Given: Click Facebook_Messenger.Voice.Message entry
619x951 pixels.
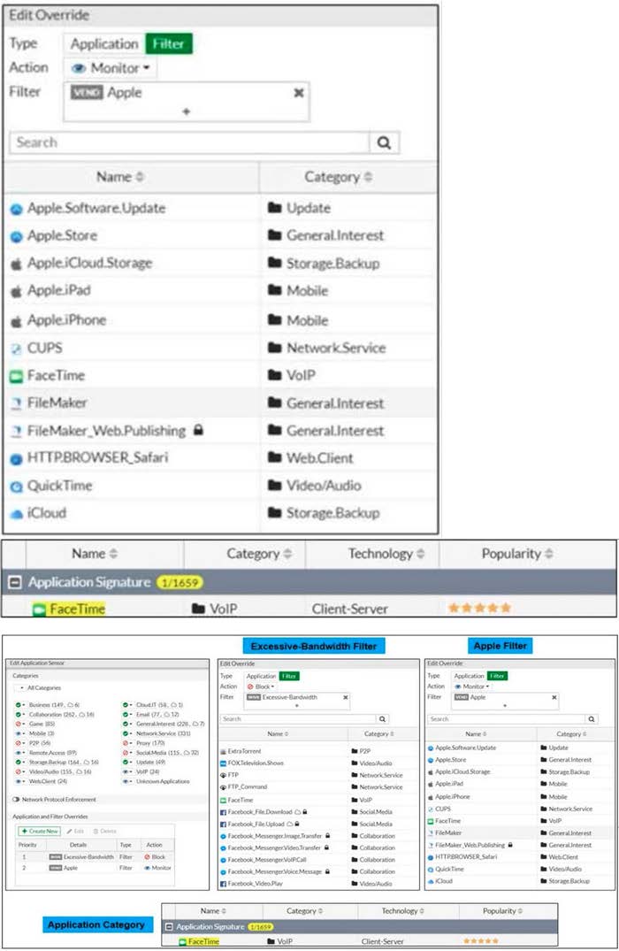Looking at the screenshot, I should tap(275, 871).
